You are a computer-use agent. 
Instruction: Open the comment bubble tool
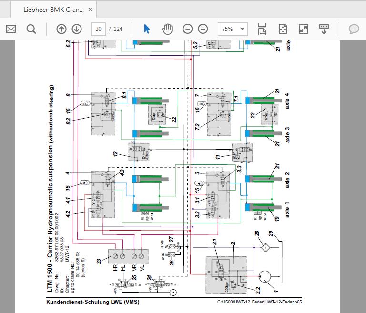pyautogui.click(x=354, y=29)
